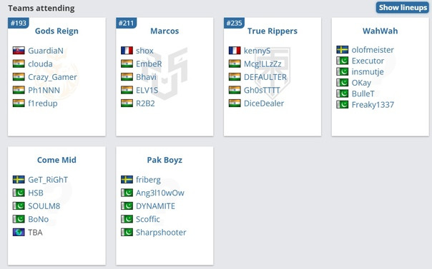
Task: Open the Gods Reign team page
Action: click(x=57, y=31)
